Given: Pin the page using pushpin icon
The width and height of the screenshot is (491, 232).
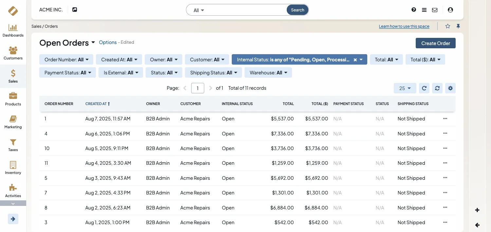Looking at the screenshot, I should click(458, 26).
